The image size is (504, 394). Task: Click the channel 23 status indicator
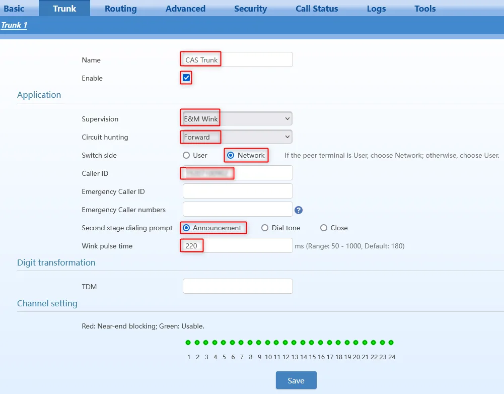coord(382,343)
